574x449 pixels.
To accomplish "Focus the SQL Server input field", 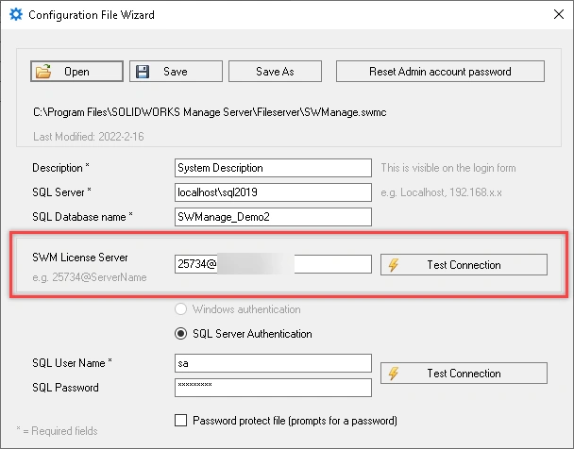I will click(x=274, y=192).
